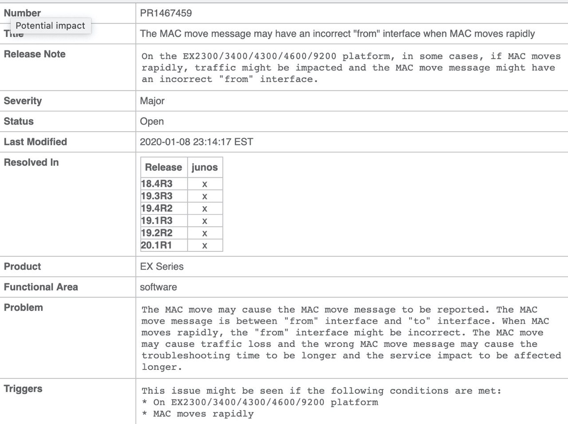The height and width of the screenshot is (424, 568).
Task: Click the x mark in the 19.3R3 row
Action: (205, 196)
